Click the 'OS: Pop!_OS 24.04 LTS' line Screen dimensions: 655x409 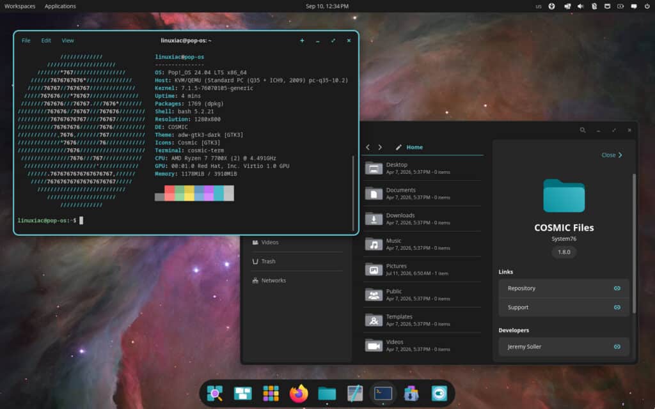click(x=200, y=73)
